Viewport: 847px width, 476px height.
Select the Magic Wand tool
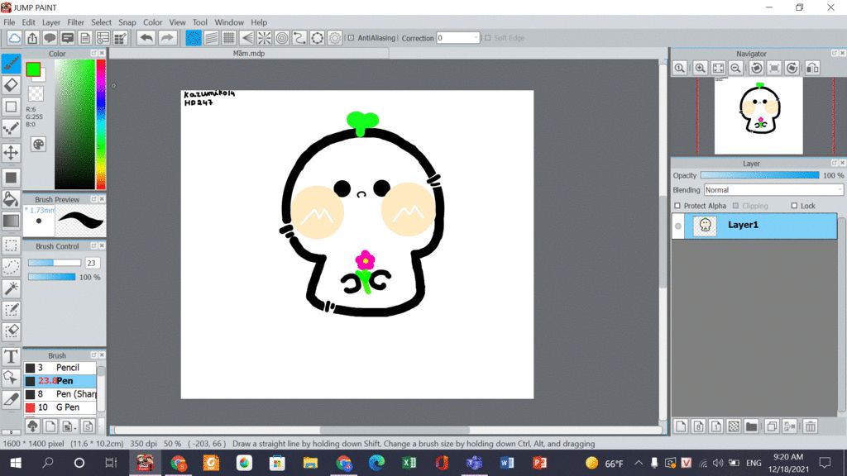click(11, 288)
